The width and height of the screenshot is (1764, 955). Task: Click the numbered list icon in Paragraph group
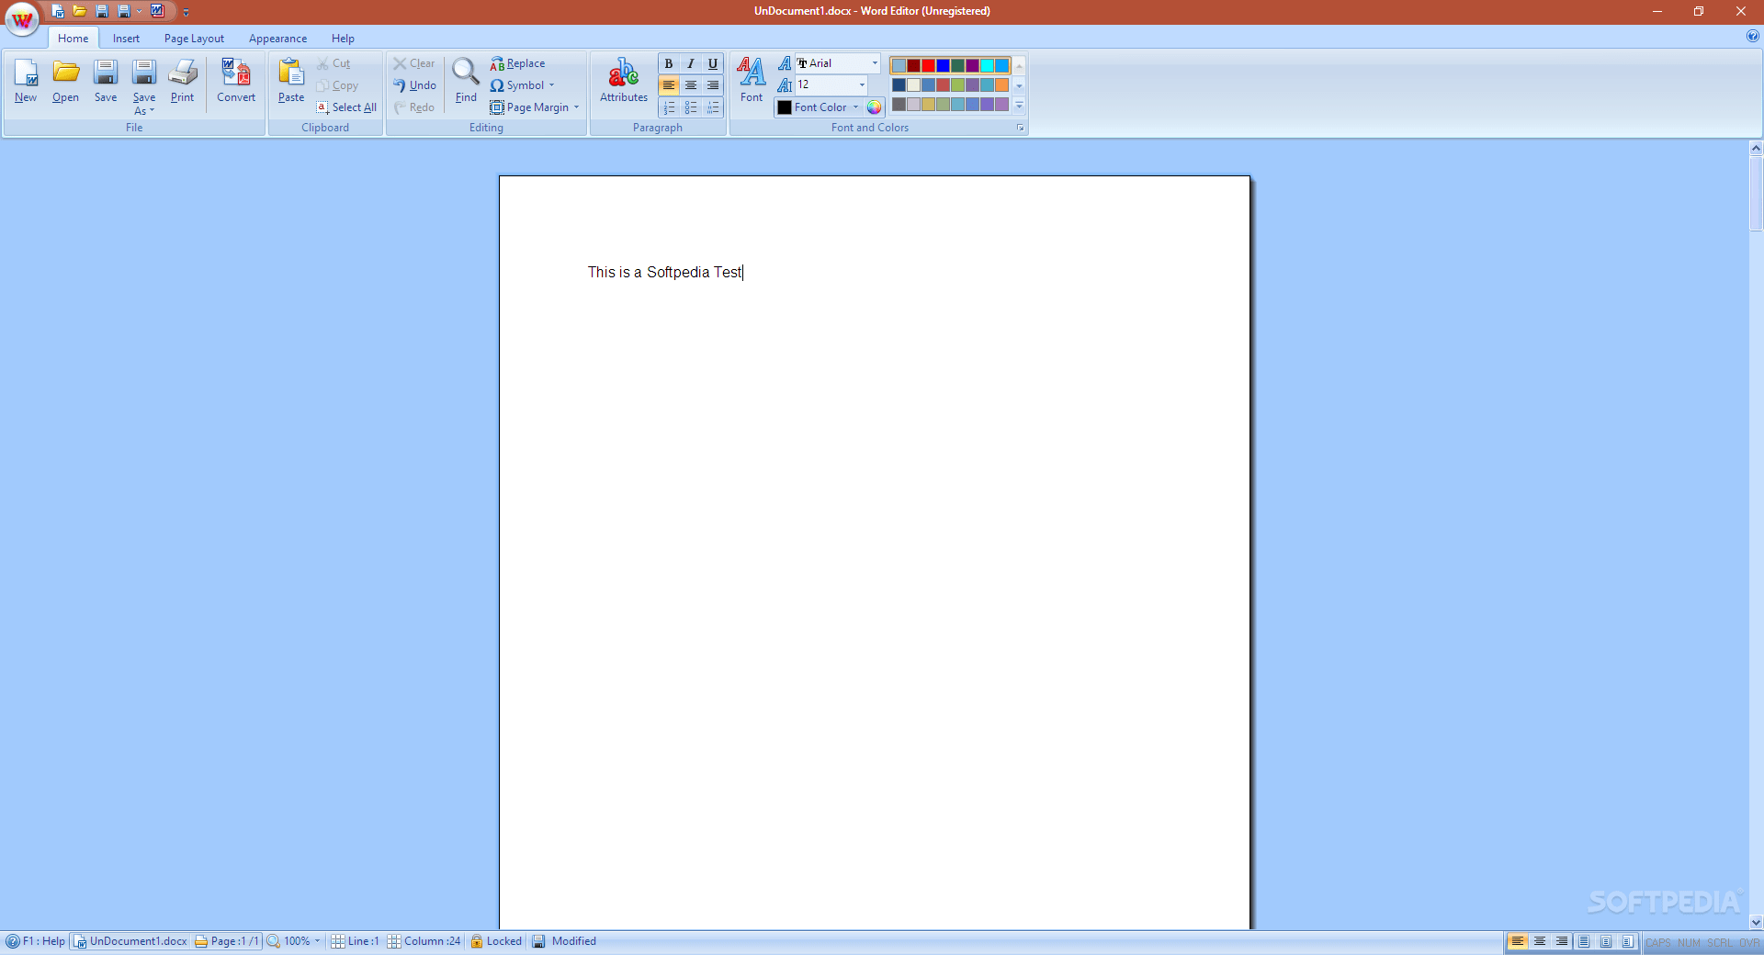point(669,107)
